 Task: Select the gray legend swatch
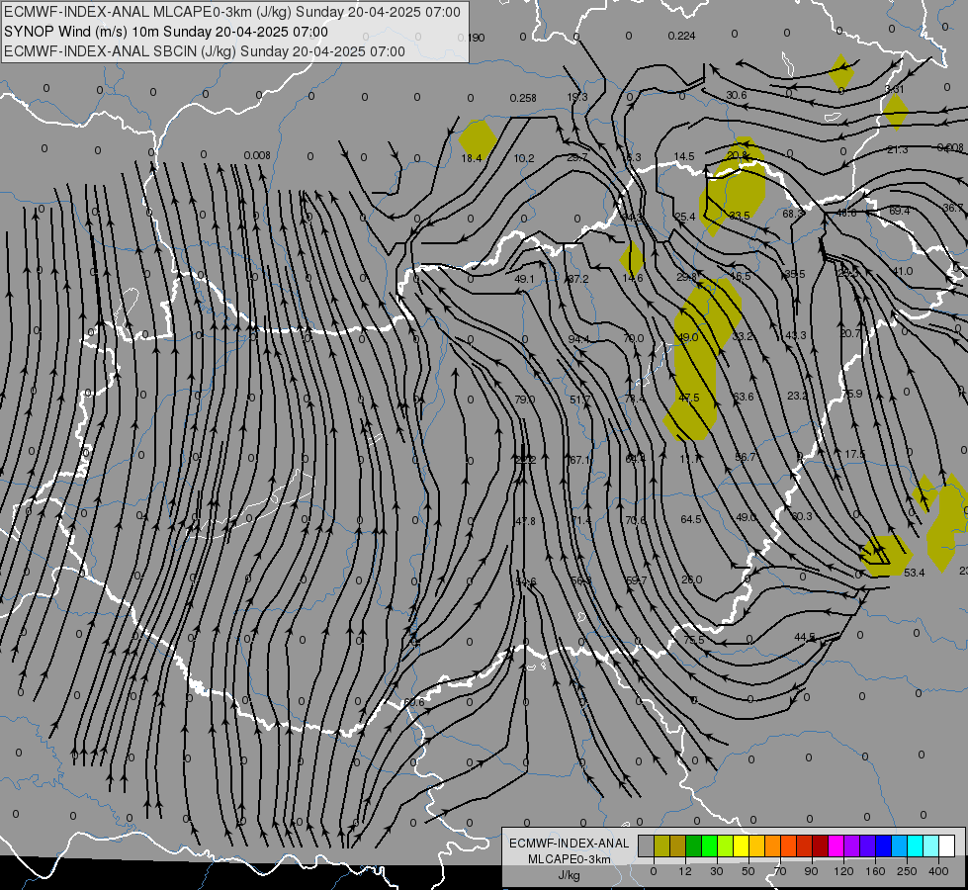pyautogui.click(x=646, y=845)
